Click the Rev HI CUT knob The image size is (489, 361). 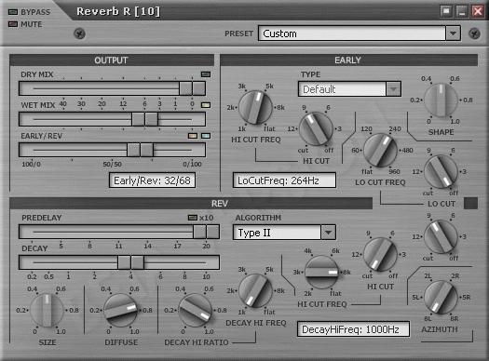380,255
